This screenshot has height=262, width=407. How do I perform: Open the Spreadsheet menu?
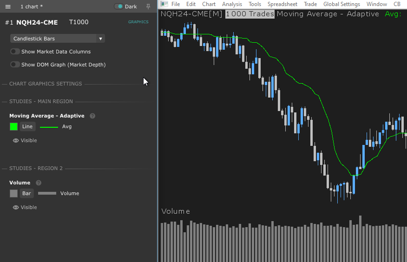pyautogui.click(x=282, y=4)
